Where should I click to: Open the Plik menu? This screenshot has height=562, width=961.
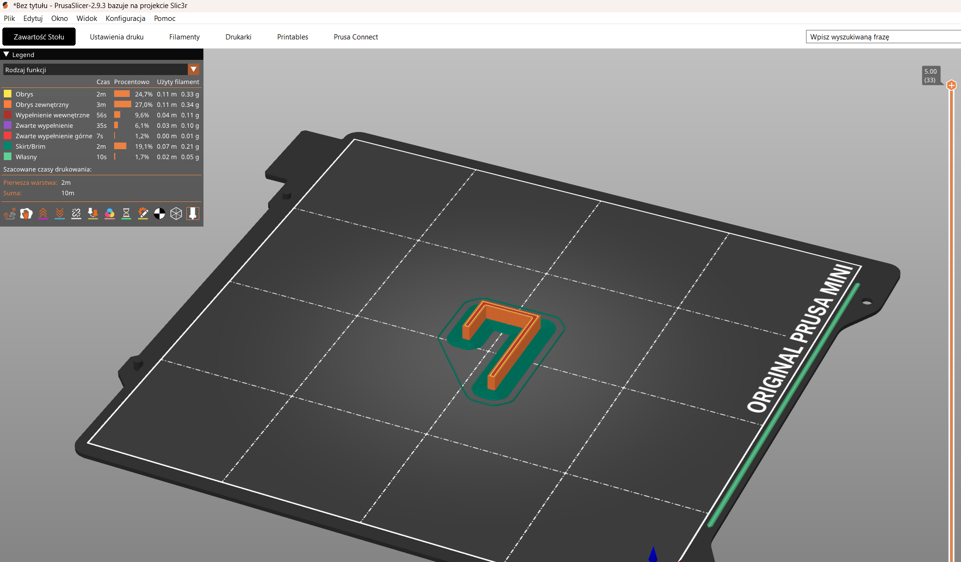coord(10,19)
